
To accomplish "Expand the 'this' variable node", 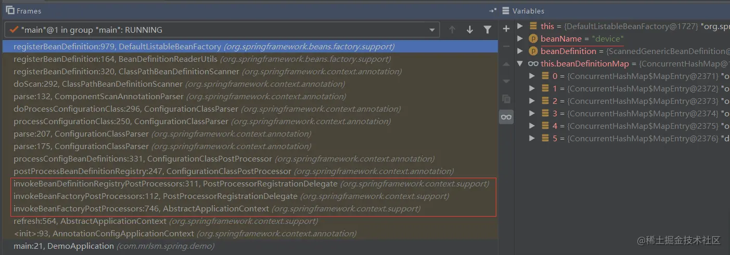I will [x=520, y=26].
